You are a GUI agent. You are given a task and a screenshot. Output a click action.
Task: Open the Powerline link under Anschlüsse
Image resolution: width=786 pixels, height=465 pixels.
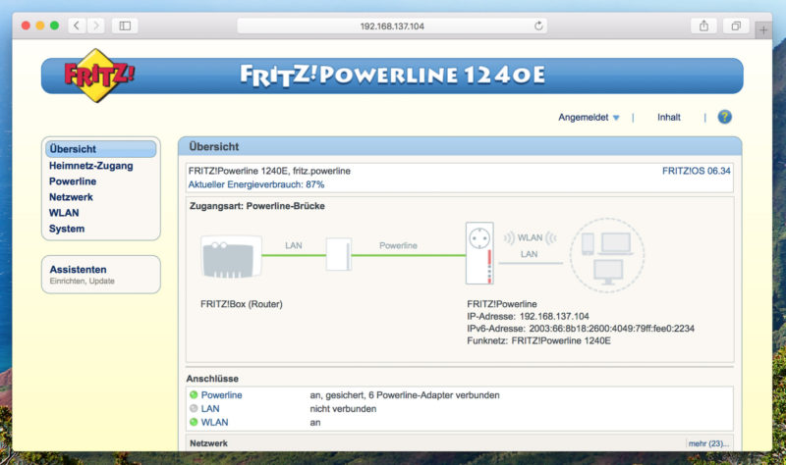pos(222,395)
